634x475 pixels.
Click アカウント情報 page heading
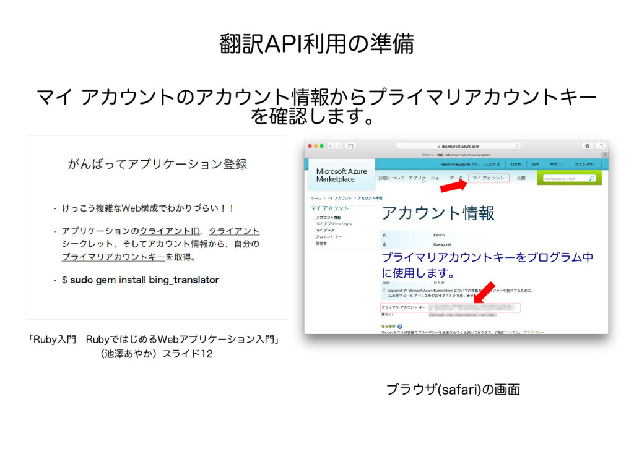tap(438, 213)
